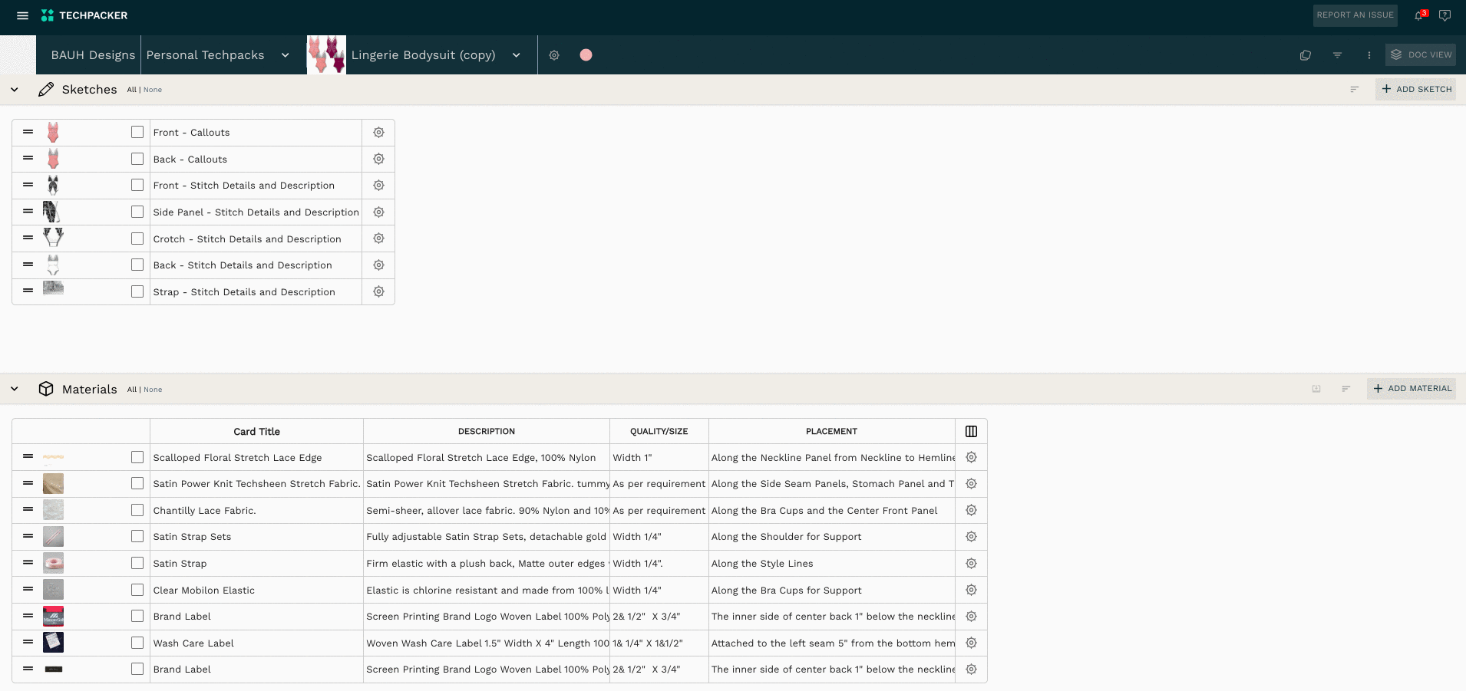
Task: Check Satin Strap Sets checkbox
Action: pos(137,536)
